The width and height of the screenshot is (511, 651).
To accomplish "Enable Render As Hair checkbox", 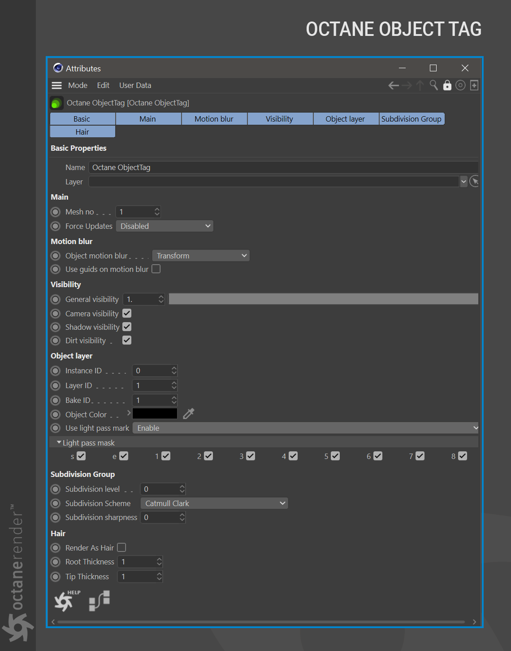I will [121, 547].
